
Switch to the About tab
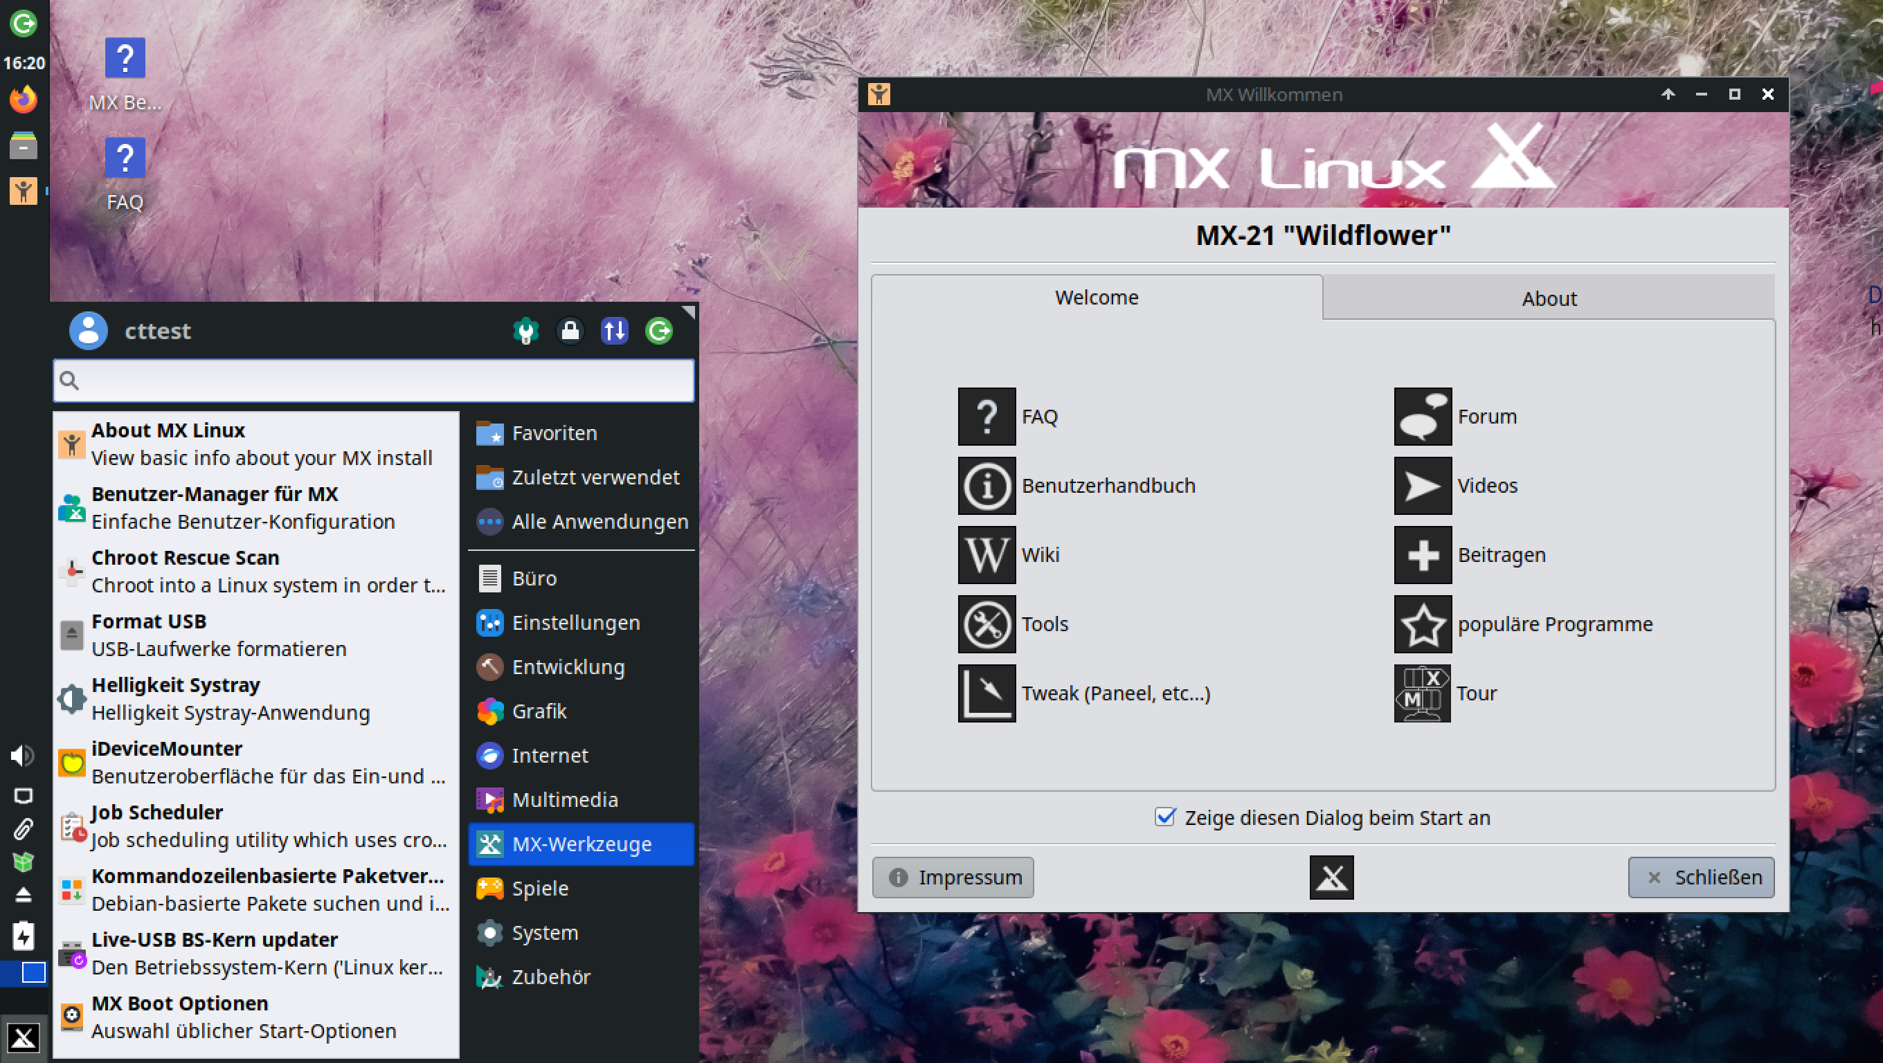click(1548, 298)
